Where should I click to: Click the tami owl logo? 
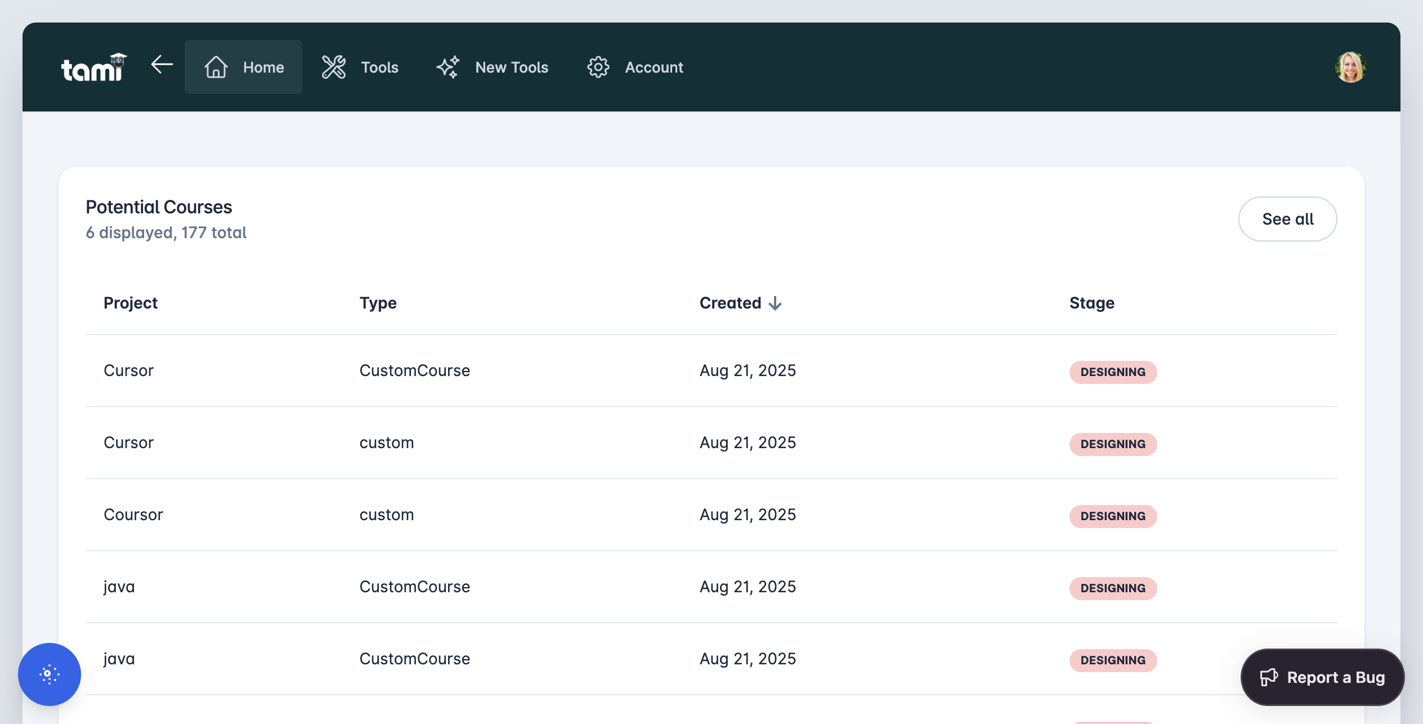click(94, 68)
